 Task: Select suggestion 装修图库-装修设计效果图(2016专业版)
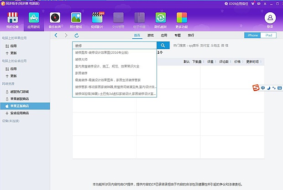tap(106, 52)
